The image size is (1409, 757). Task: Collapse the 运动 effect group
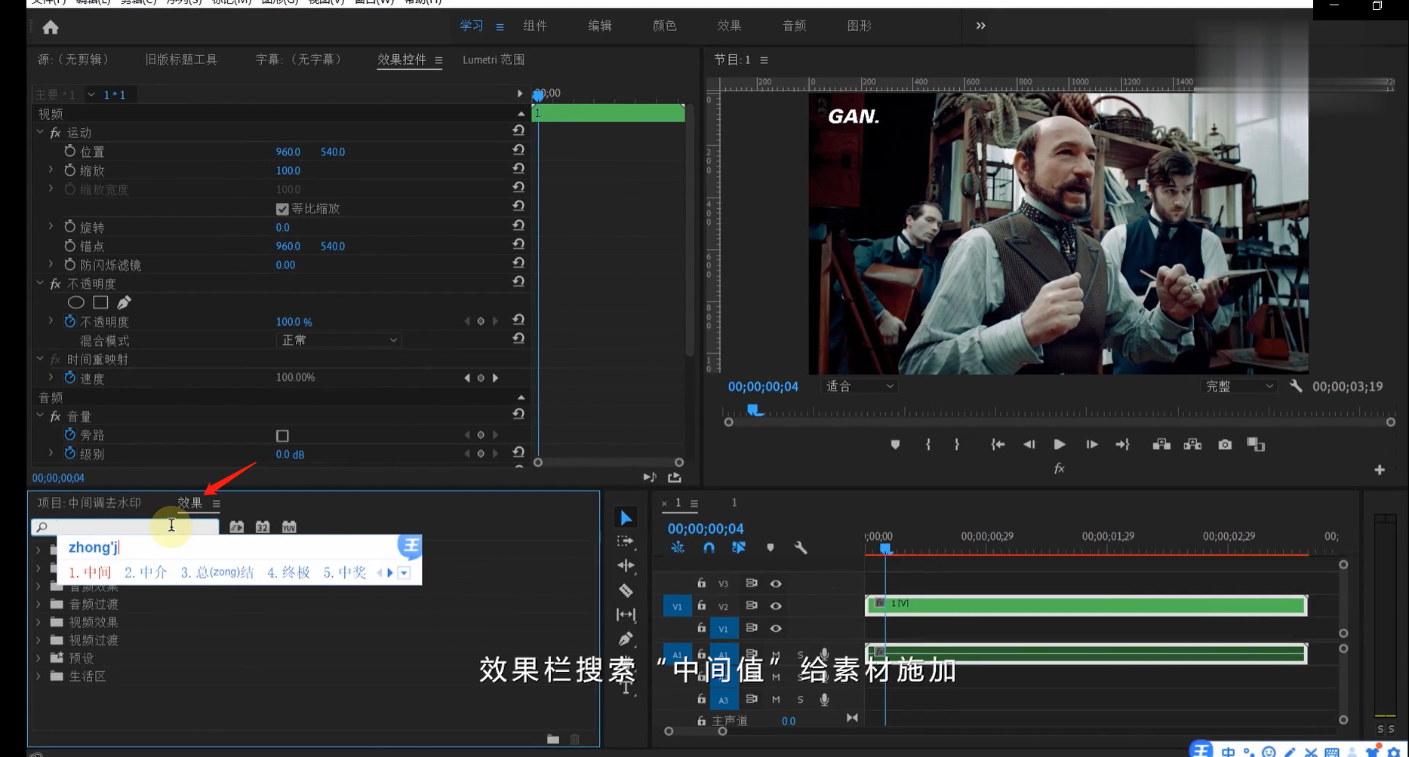[x=40, y=133]
